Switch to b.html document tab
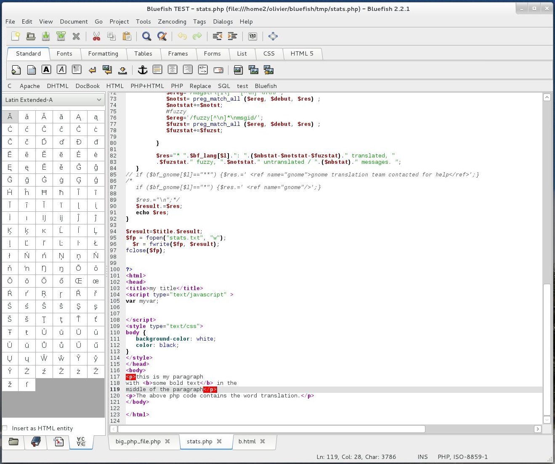 point(247,441)
